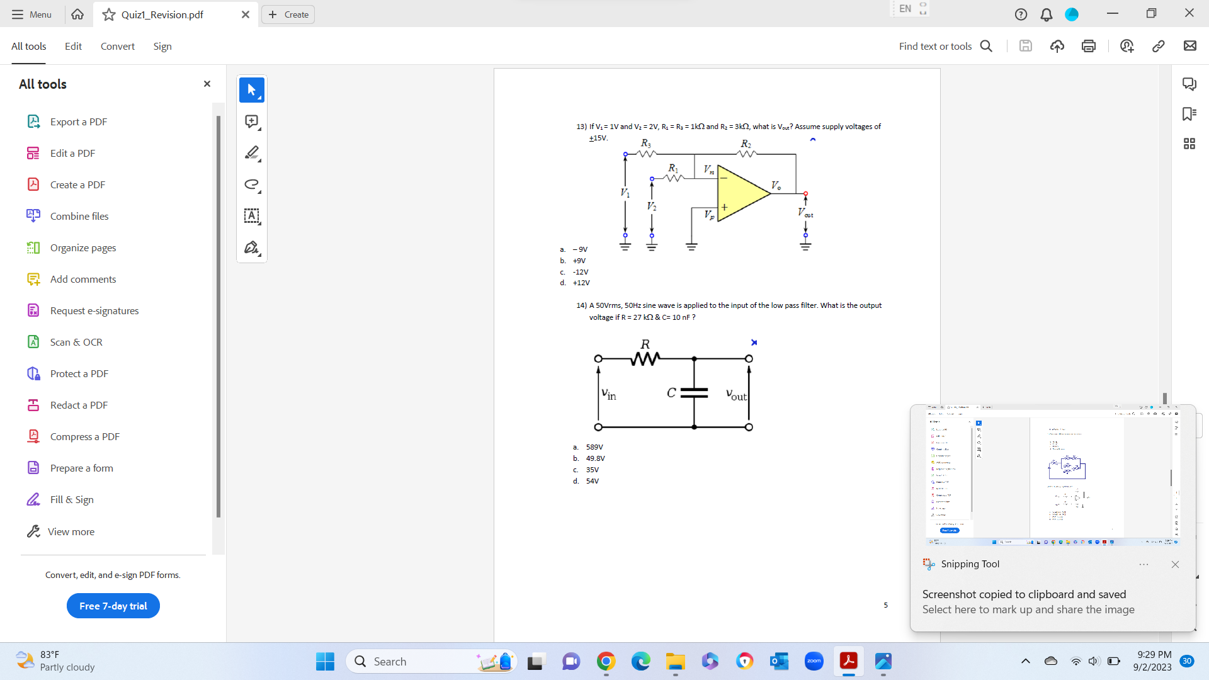The width and height of the screenshot is (1209, 680).
Task: Print the PDF document
Action: [1089, 45]
